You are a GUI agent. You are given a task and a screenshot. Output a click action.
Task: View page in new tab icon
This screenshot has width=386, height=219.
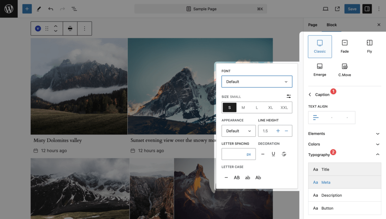pos(337,9)
